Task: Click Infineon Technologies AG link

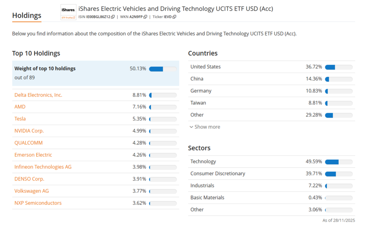Action: [43, 167]
